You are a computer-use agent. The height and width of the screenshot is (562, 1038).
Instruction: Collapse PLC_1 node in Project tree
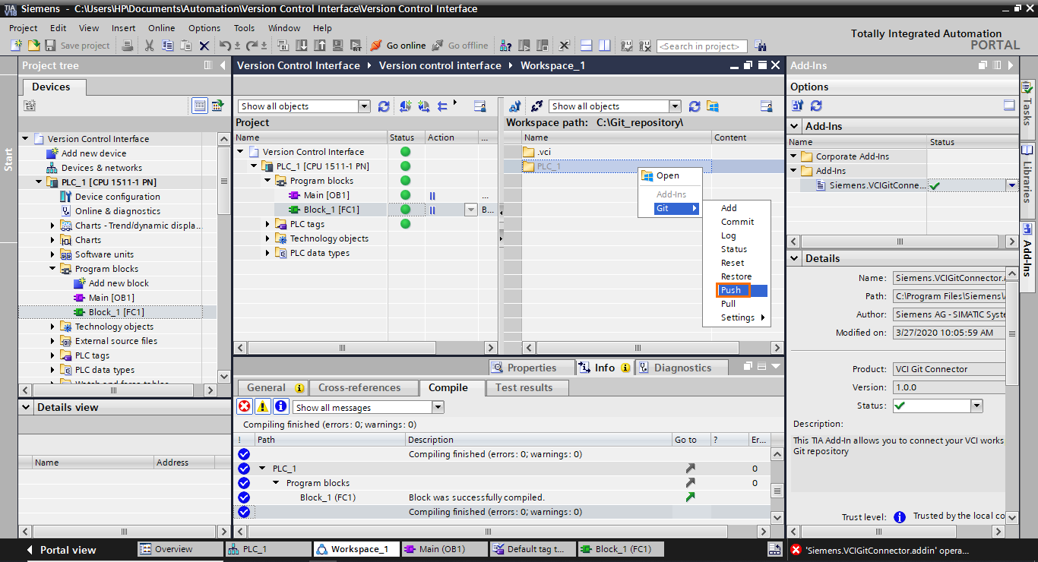coord(39,182)
